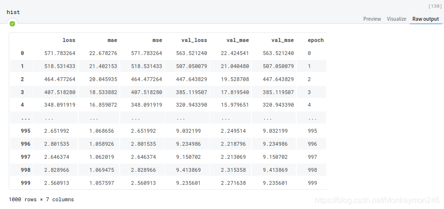Switch to the Preview tab
The height and width of the screenshot is (209, 444).
(372, 19)
